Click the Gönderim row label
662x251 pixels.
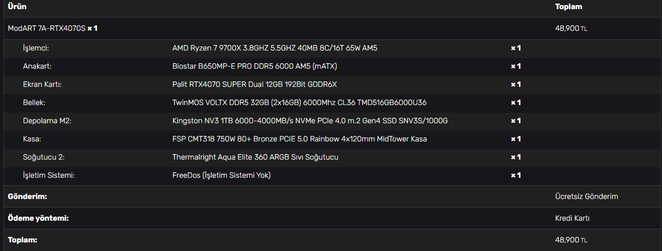click(x=27, y=196)
